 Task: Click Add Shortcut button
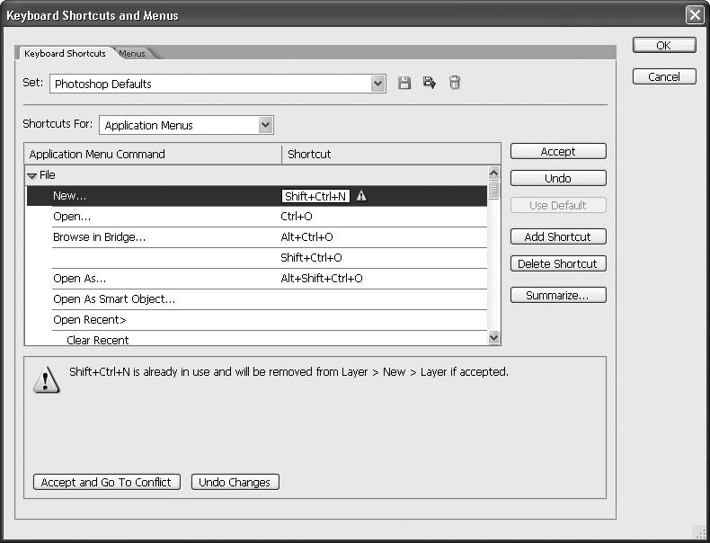558,236
